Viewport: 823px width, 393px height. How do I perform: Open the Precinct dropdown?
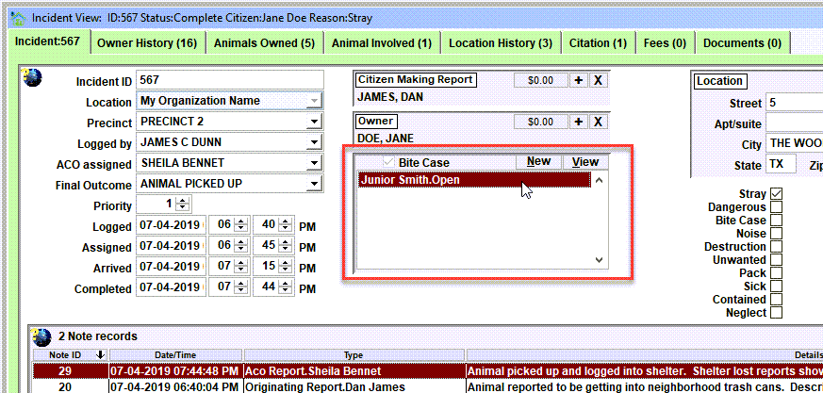[x=314, y=123]
